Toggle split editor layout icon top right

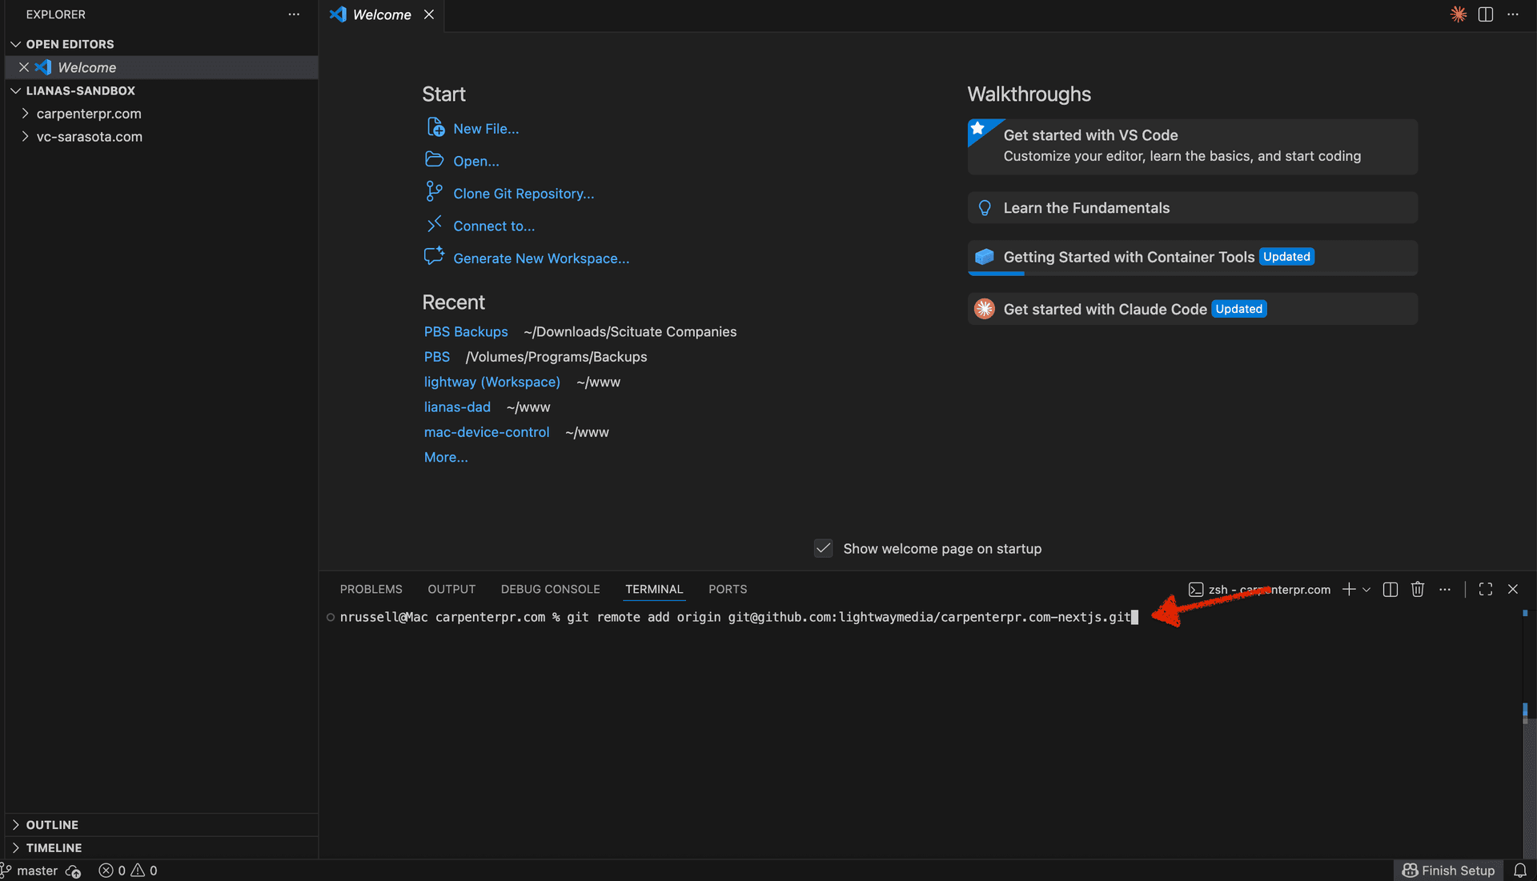1486,14
